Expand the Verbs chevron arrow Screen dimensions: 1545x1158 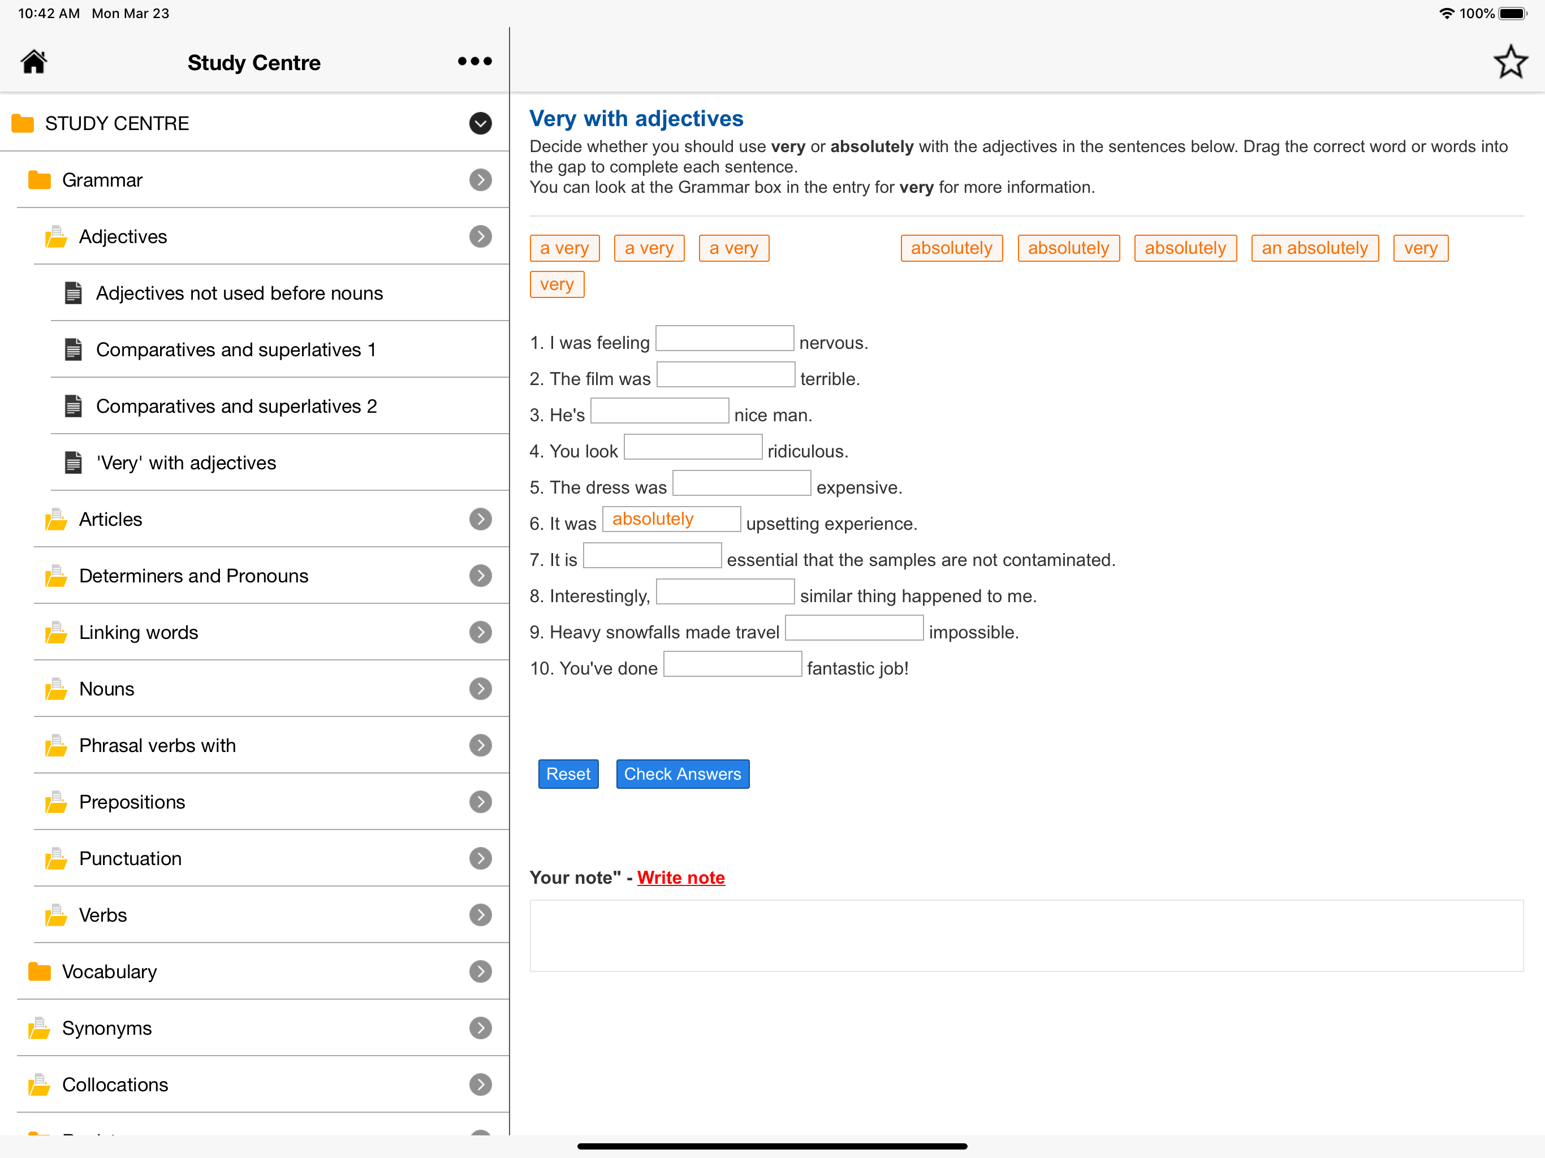[x=481, y=915]
